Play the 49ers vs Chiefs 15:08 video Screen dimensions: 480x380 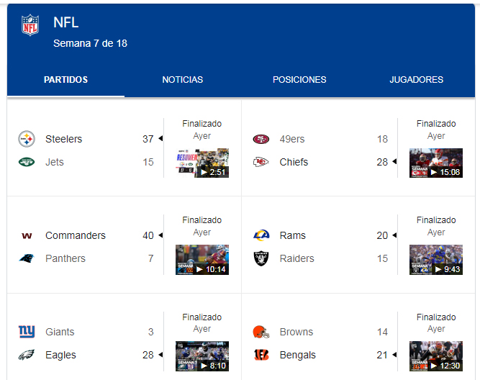coord(436,163)
